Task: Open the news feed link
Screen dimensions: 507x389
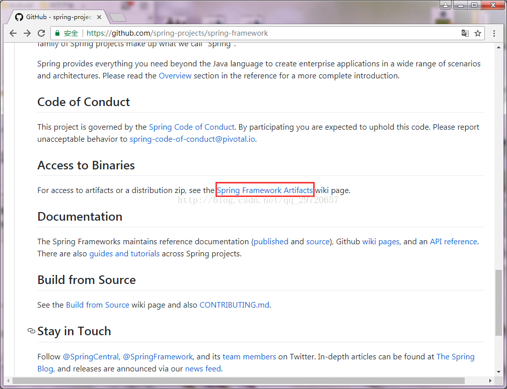Action: tap(203, 369)
